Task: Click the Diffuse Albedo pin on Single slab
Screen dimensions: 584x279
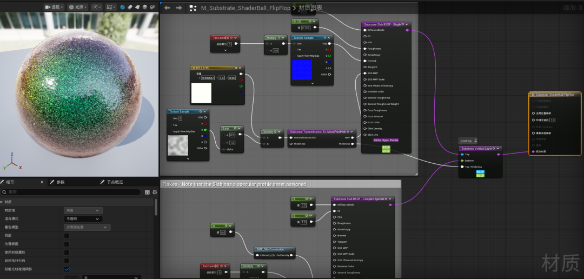Action: point(364,30)
